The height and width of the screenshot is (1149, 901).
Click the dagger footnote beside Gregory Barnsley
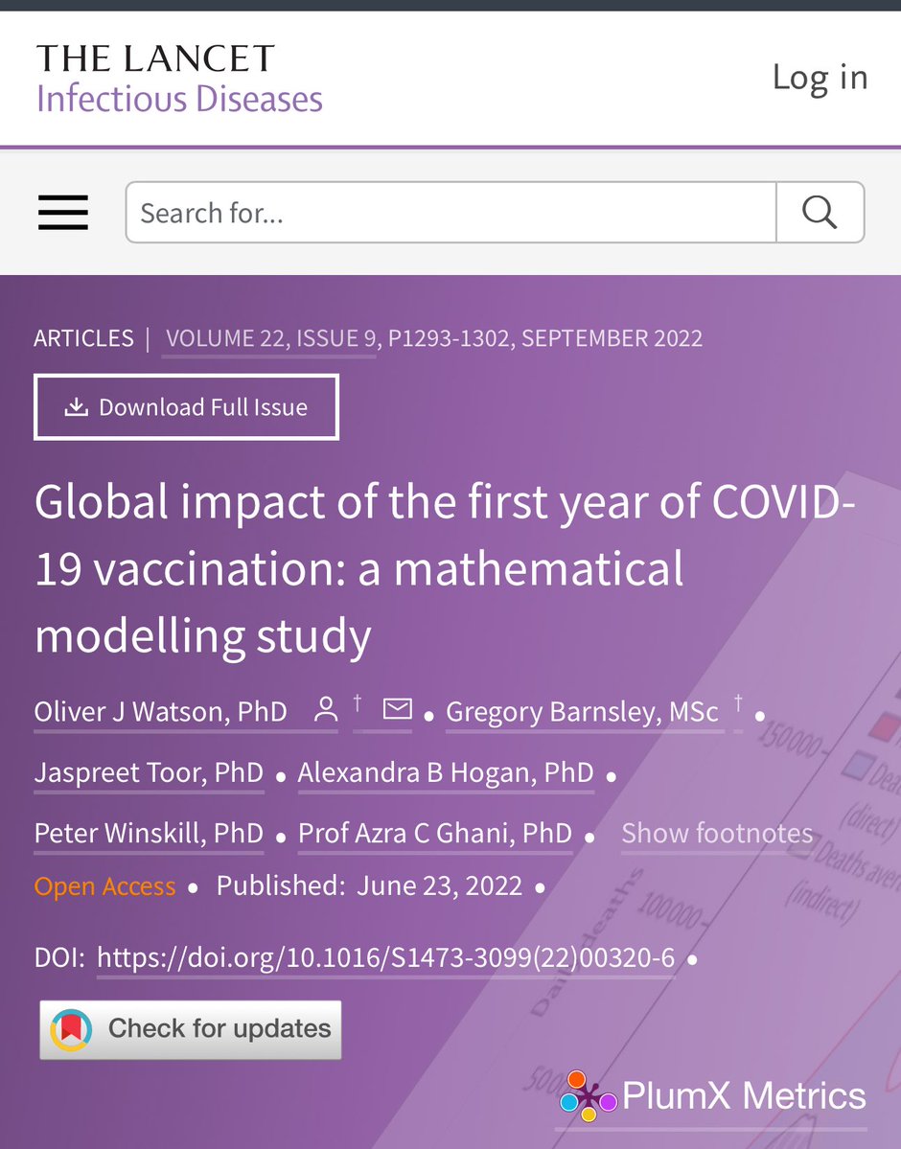(738, 705)
